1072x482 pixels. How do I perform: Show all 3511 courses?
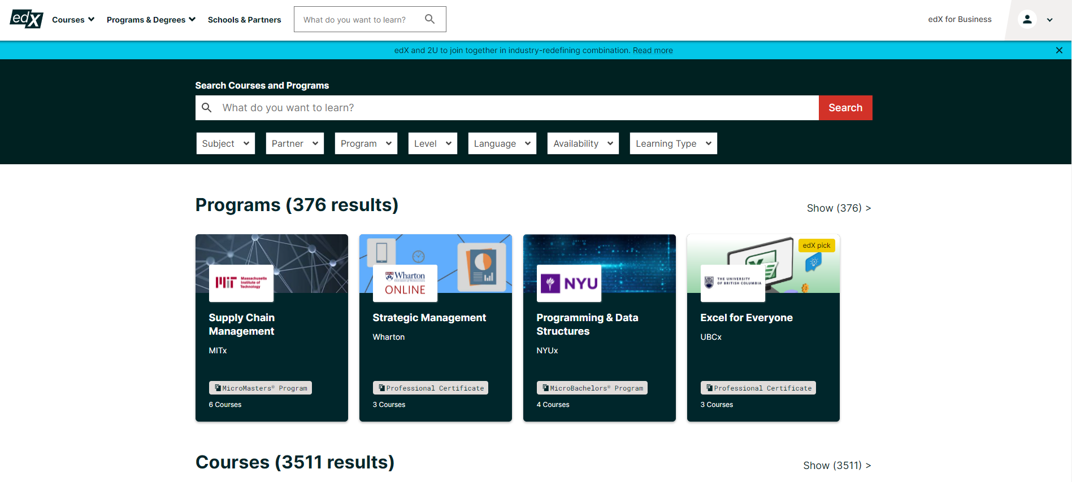point(837,466)
